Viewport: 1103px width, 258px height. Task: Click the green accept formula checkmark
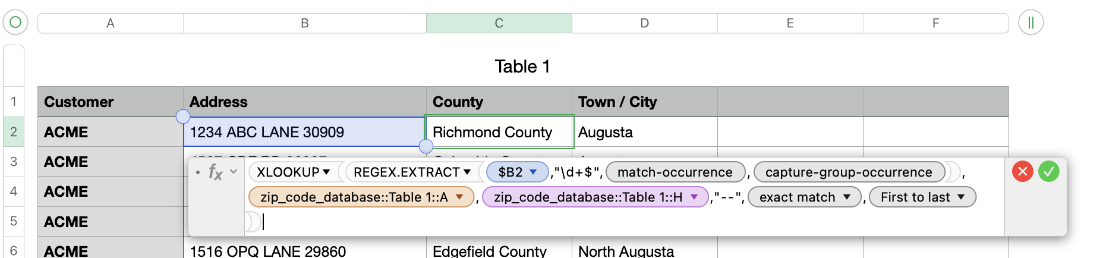point(1049,172)
